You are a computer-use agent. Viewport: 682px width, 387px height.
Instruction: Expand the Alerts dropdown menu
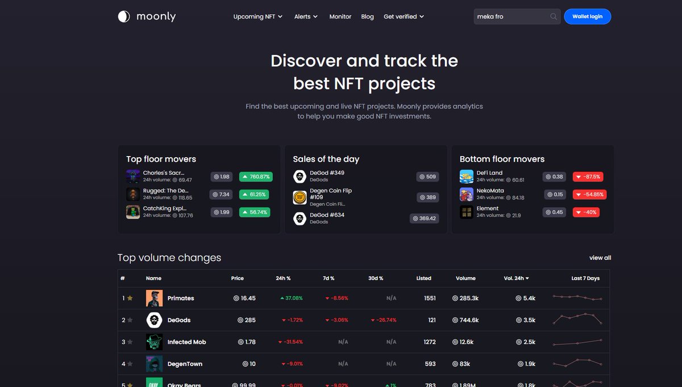point(306,16)
